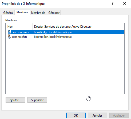The width and height of the screenshot is (131, 119).
Task: Click the help question mark icon
Action: [113, 3]
